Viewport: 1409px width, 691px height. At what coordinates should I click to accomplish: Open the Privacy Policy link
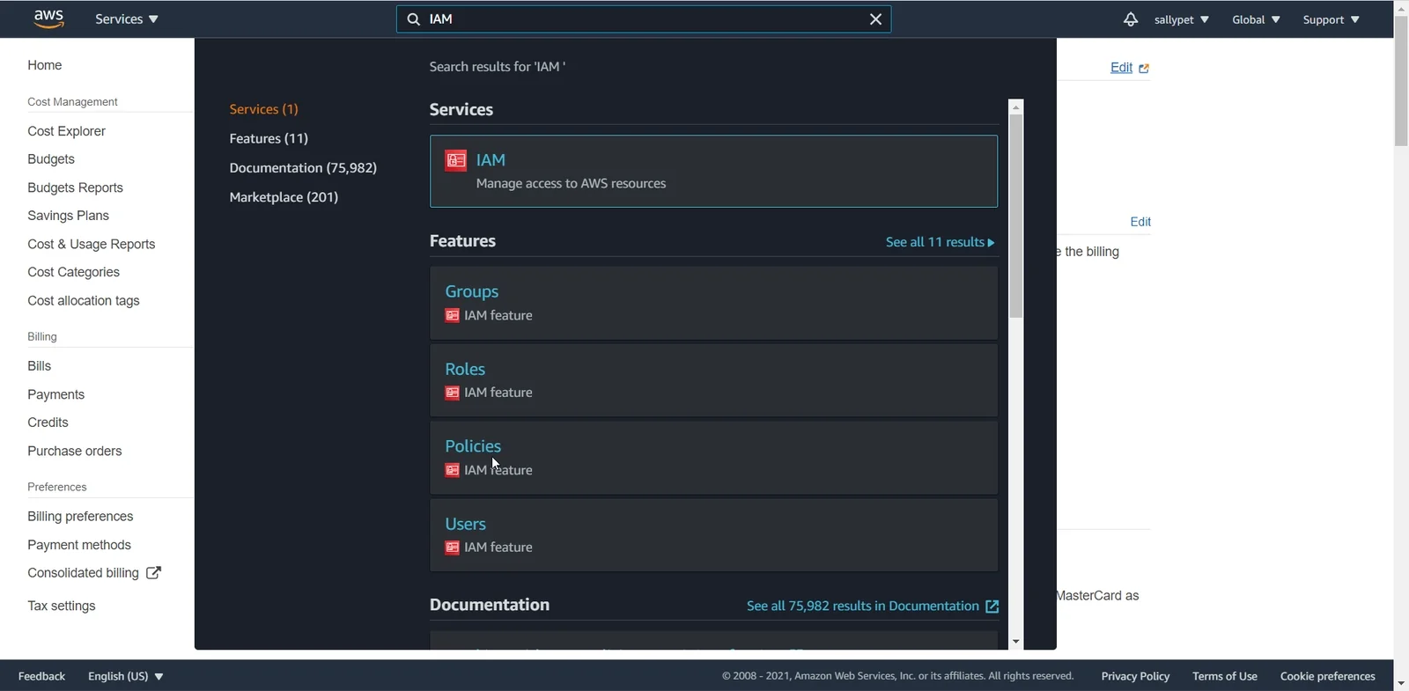pyautogui.click(x=1135, y=676)
